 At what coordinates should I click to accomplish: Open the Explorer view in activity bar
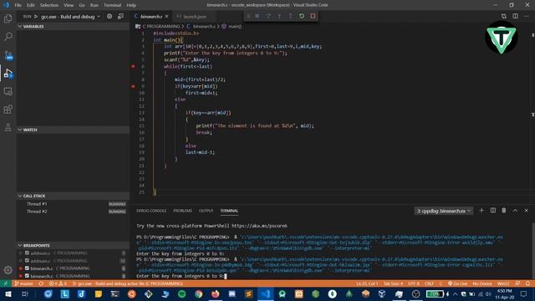pyautogui.click(x=8, y=18)
